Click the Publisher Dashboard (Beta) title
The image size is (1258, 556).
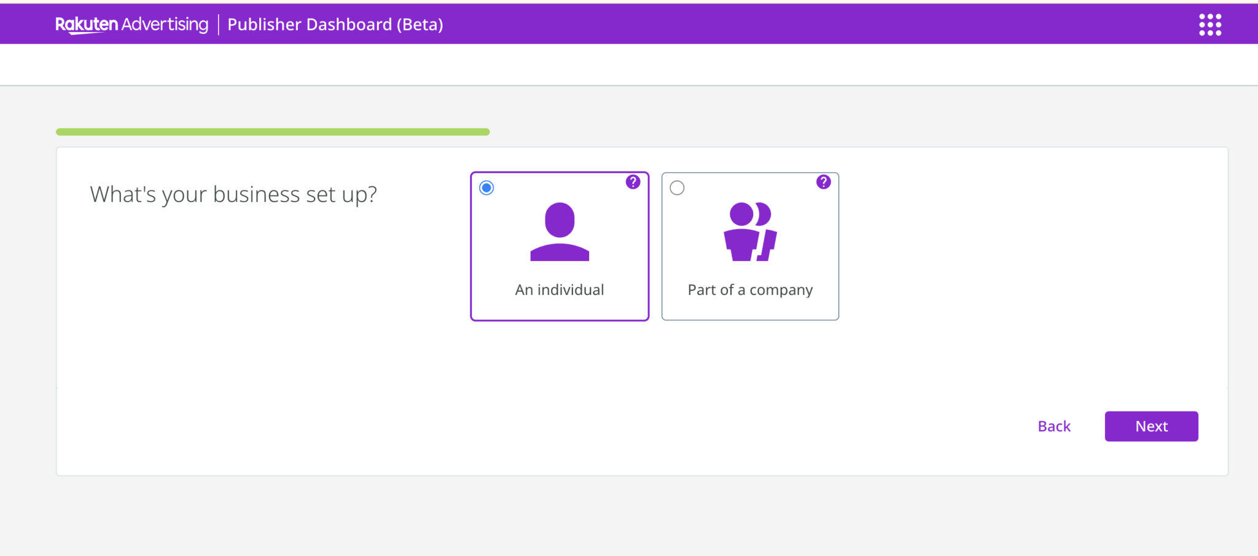[335, 25]
